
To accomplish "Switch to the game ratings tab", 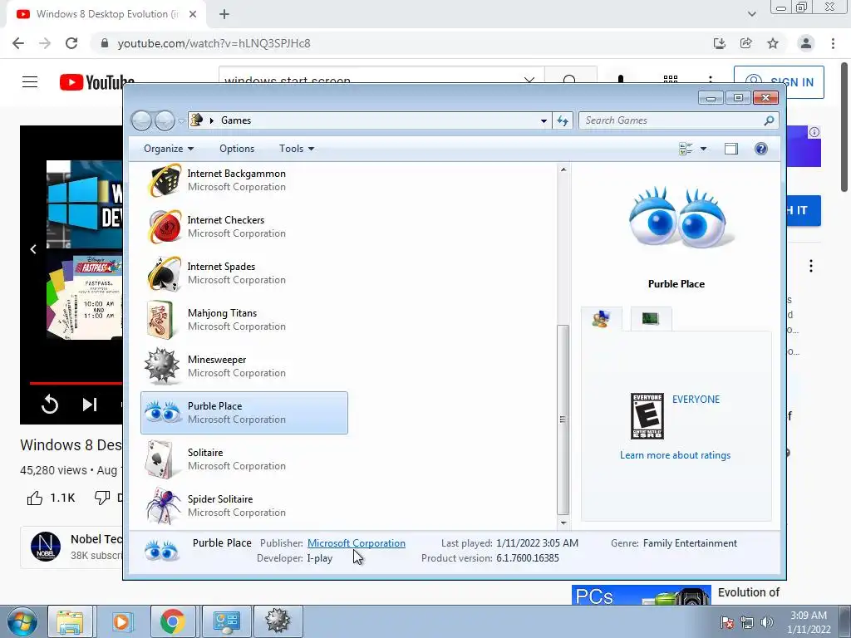I will (x=601, y=318).
